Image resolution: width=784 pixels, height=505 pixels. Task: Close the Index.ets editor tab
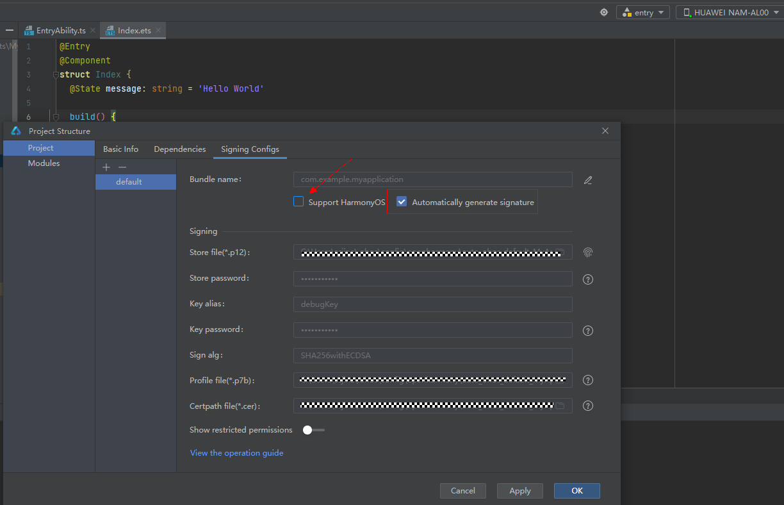tap(158, 30)
